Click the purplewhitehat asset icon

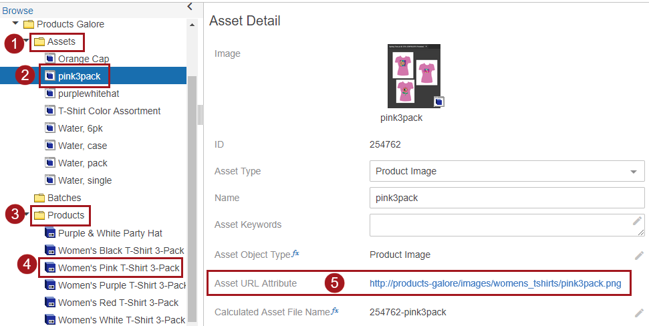[x=49, y=94]
